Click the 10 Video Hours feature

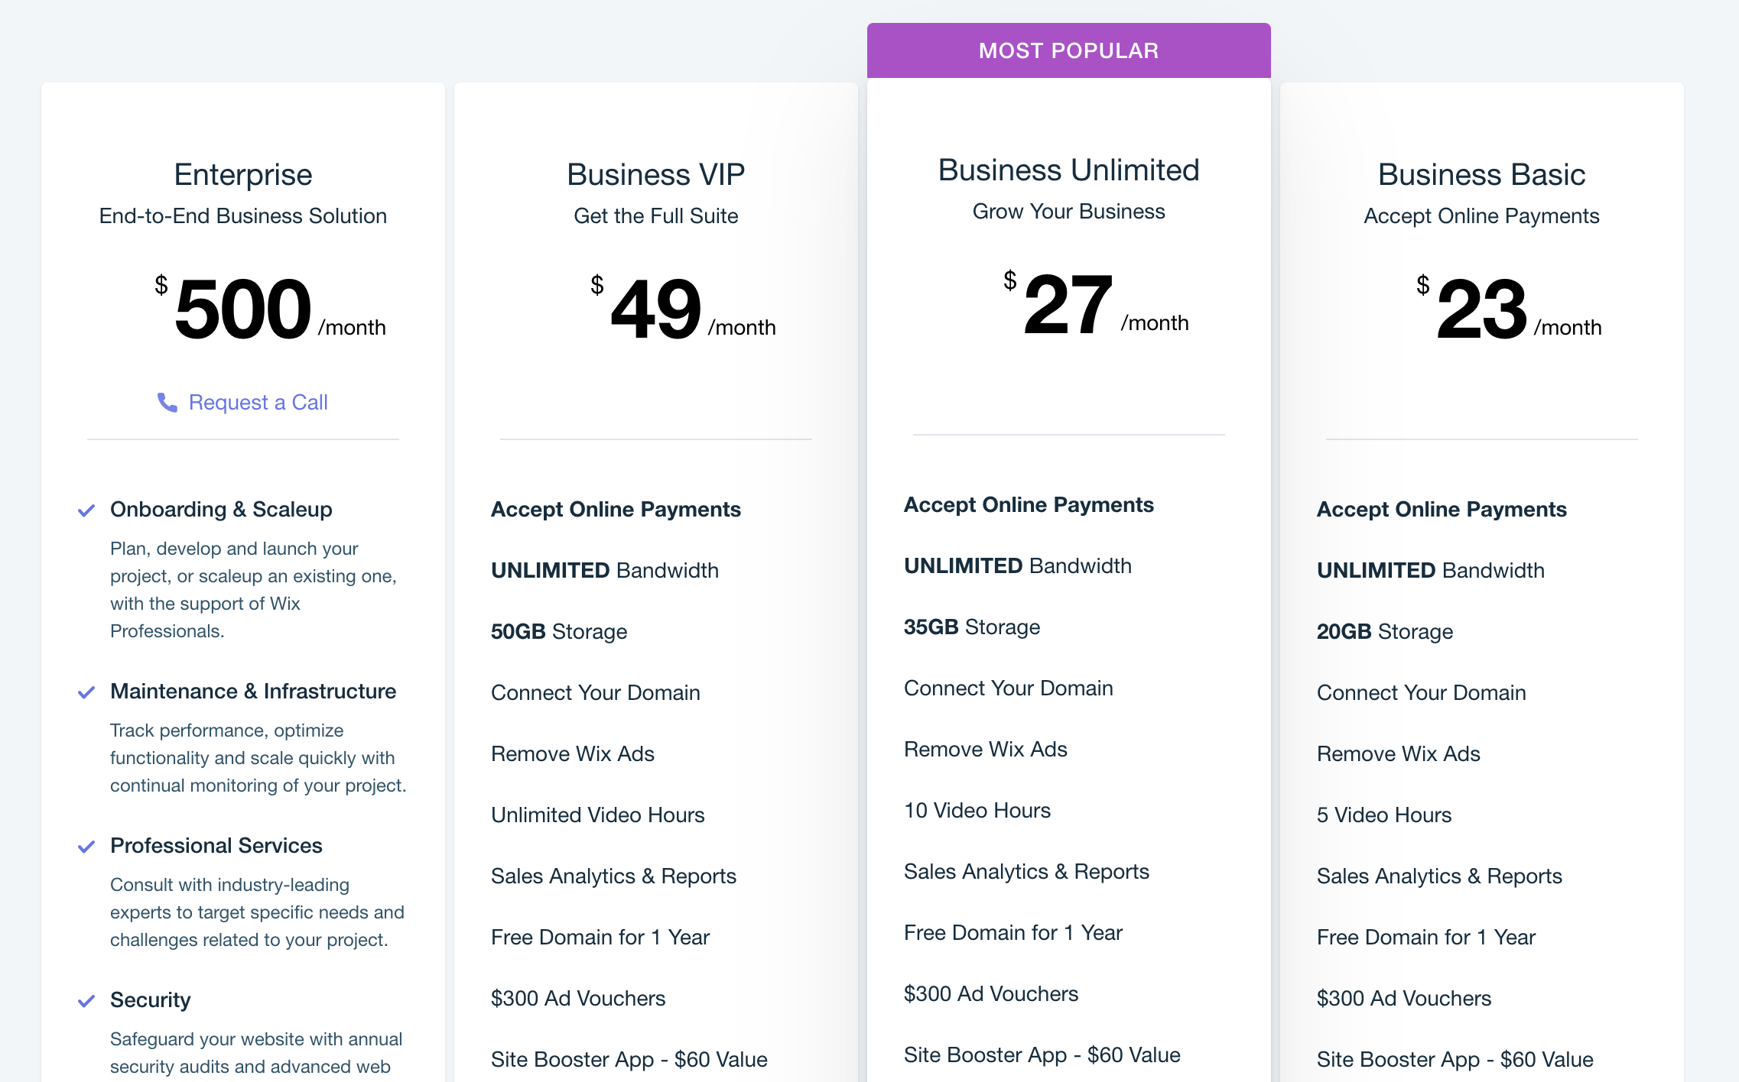point(977,810)
